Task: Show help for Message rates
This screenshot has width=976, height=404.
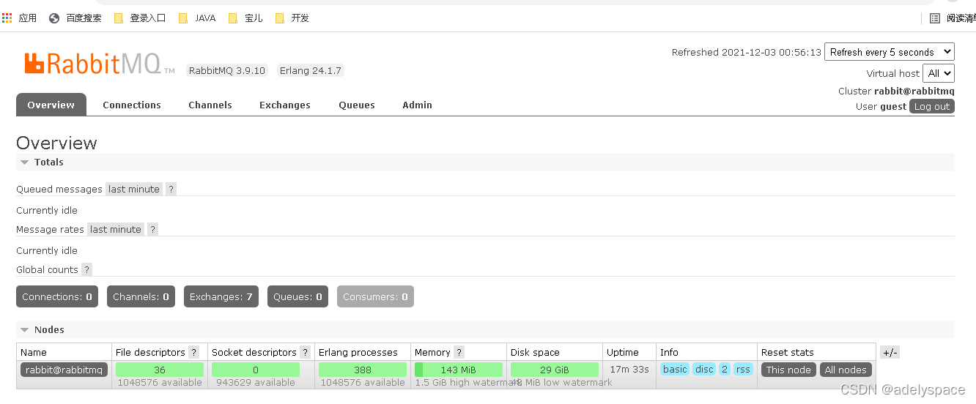Action: 152,229
